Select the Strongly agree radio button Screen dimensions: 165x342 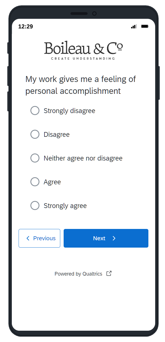click(35, 205)
